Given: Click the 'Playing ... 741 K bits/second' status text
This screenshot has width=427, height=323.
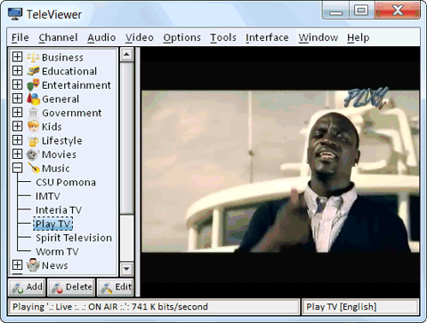Looking at the screenshot, I should point(110,307).
